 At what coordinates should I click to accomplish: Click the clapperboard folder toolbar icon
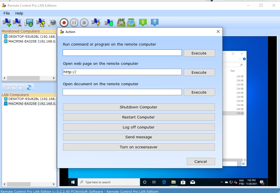(121, 22)
